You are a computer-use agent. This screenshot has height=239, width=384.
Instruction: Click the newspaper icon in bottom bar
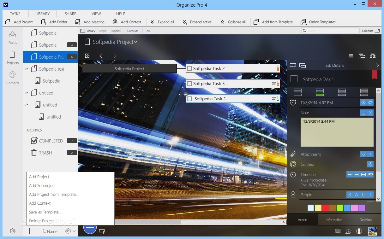[338, 231]
